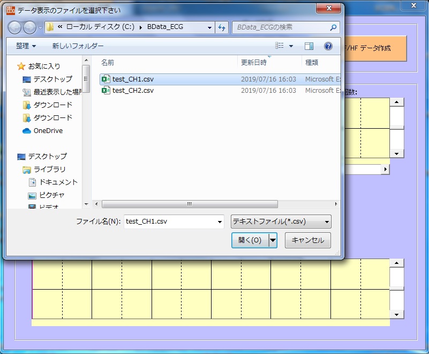Open the file type filter dropdown
The image size is (429, 354).
(281, 222)
